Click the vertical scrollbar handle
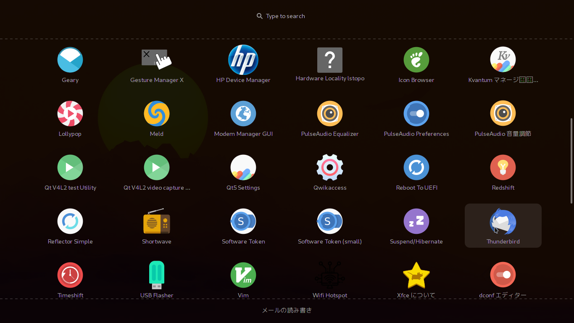Screen dimensions: 574x323 (x=571, y=160)
